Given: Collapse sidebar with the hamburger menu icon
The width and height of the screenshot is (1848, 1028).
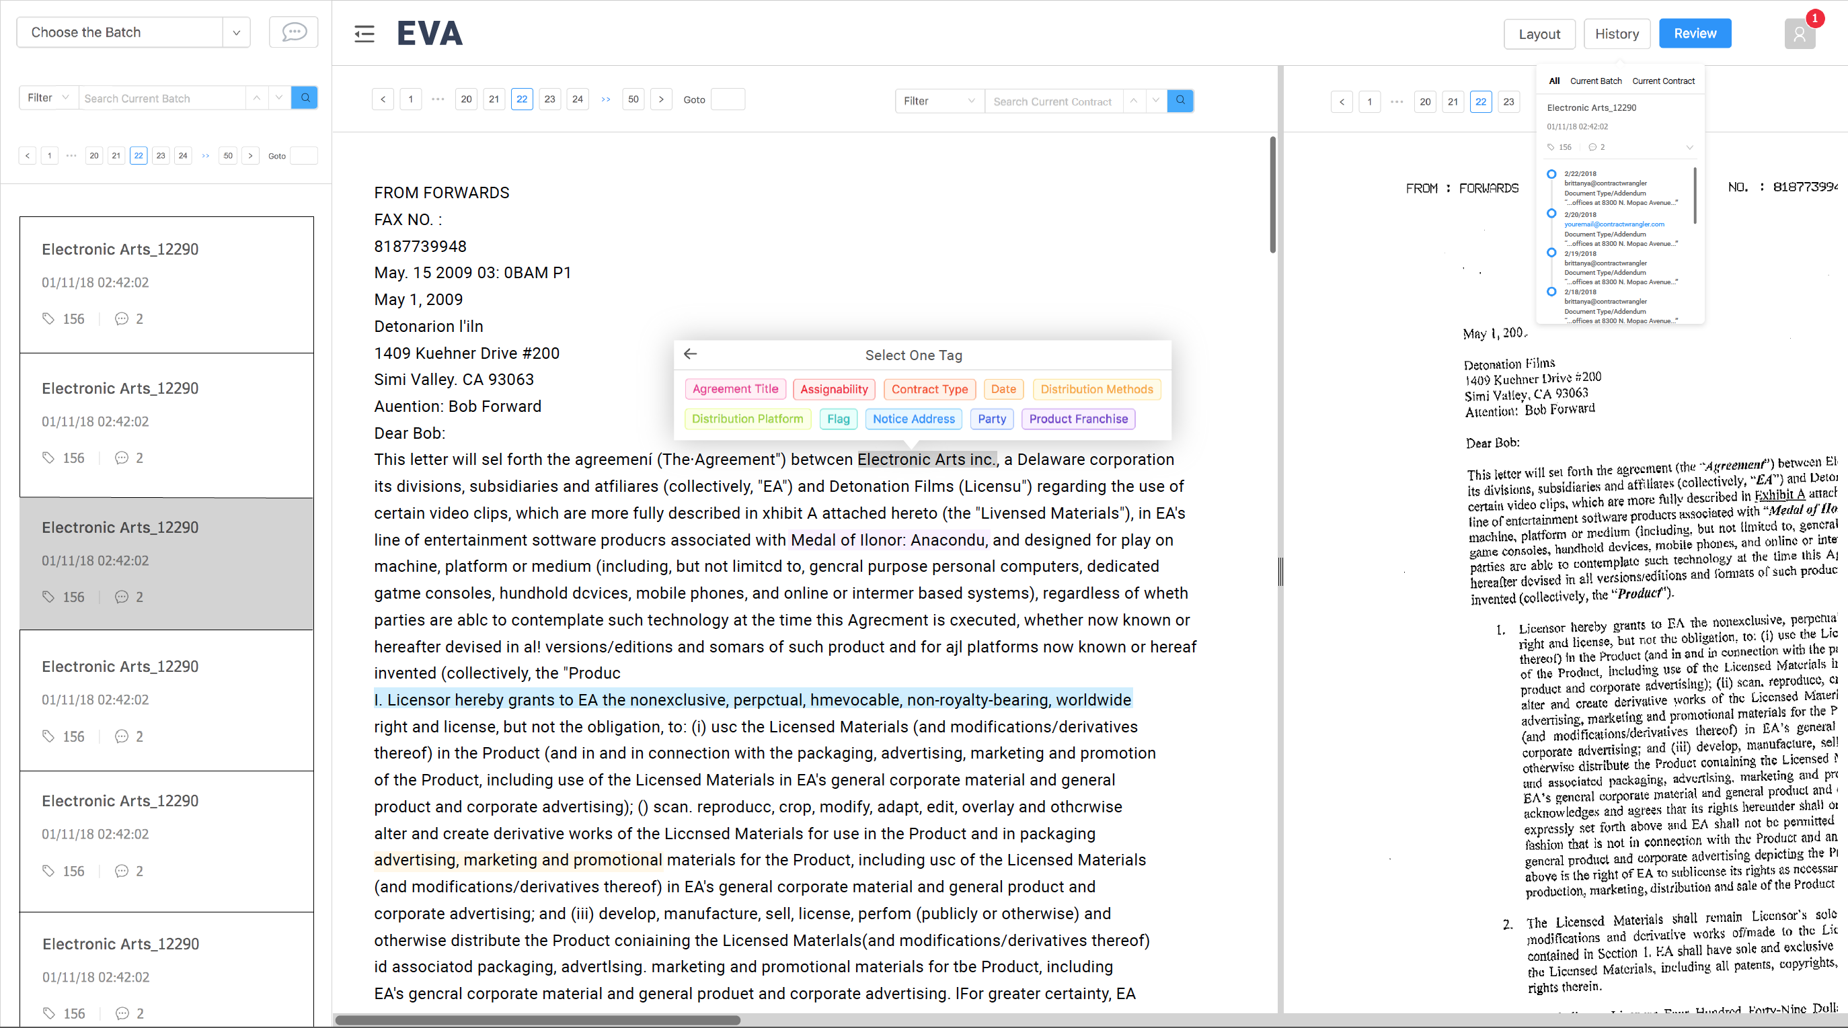Looking at the screenshot, I should pyautogui.click(x=364, y=34).
